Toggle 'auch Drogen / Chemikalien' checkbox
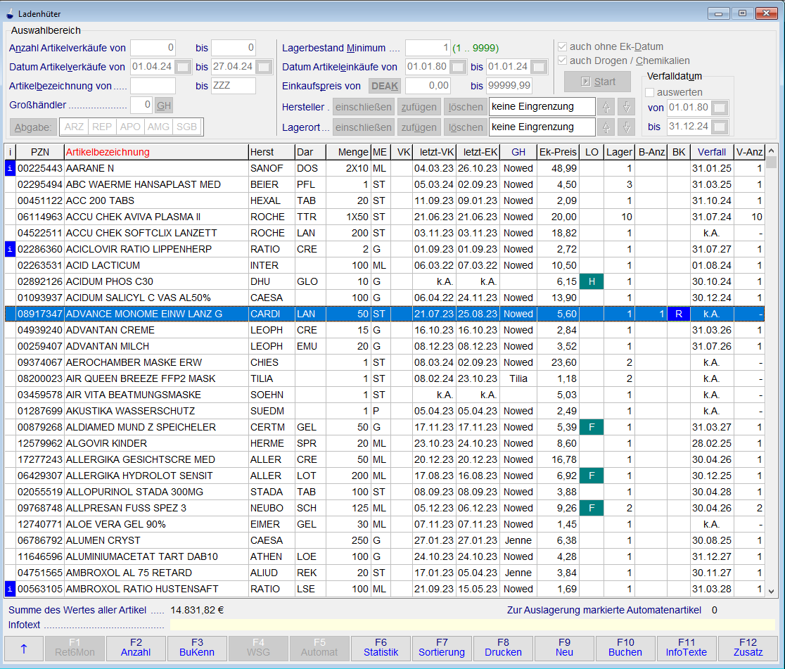 point(562,61)
